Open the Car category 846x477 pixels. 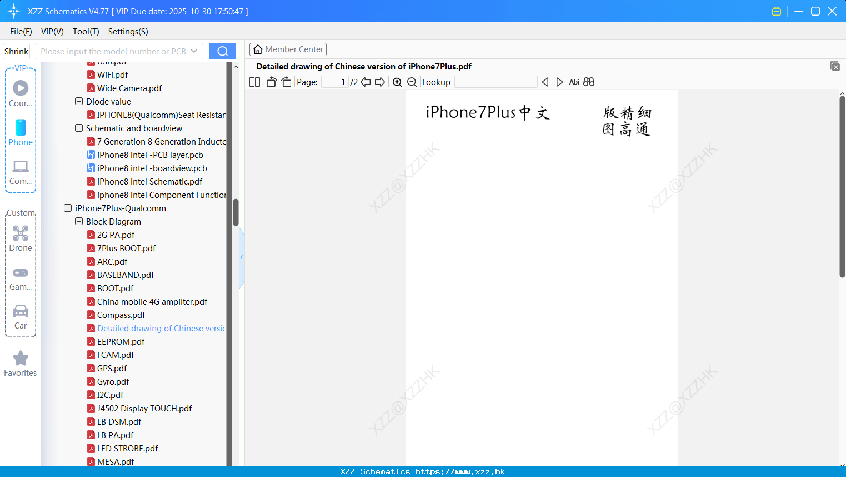(x=21, y=317)
